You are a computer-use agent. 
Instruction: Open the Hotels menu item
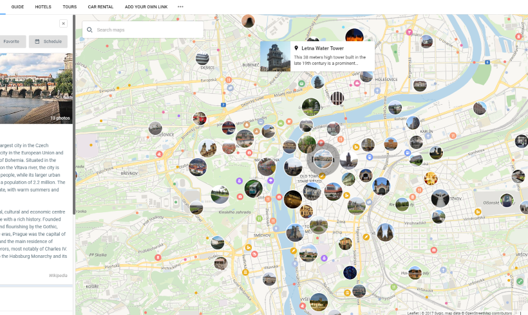click(43, 6)
